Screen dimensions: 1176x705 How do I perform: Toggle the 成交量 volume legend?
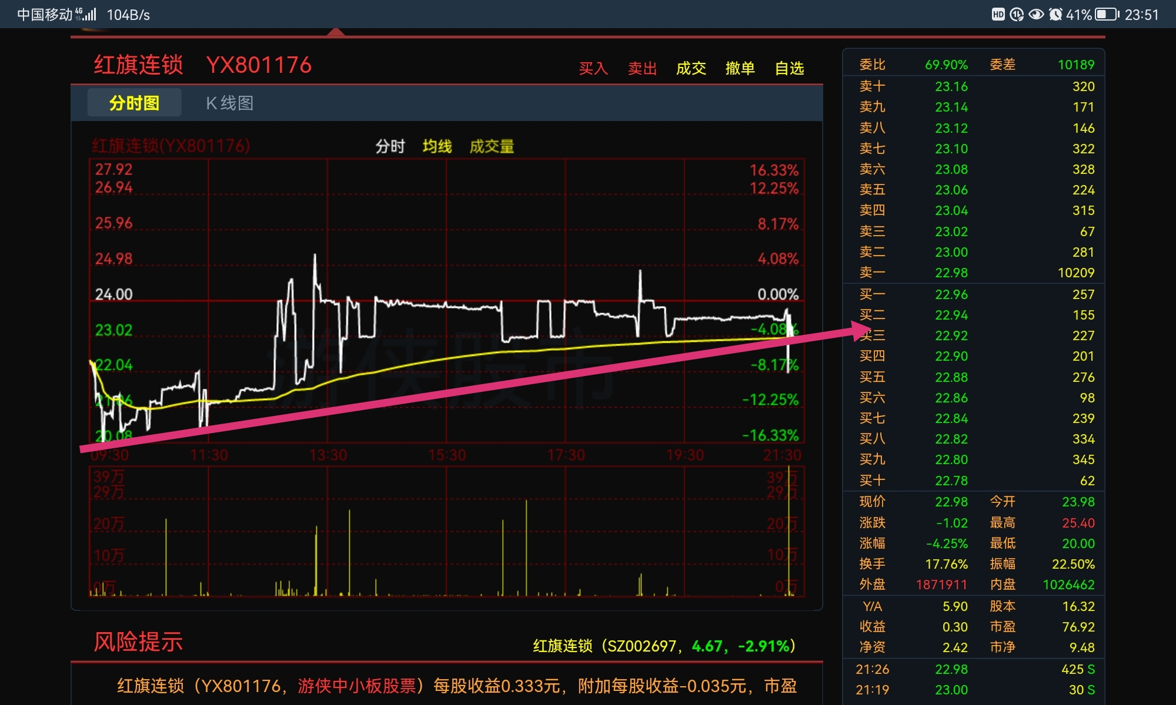pos(492,146)
